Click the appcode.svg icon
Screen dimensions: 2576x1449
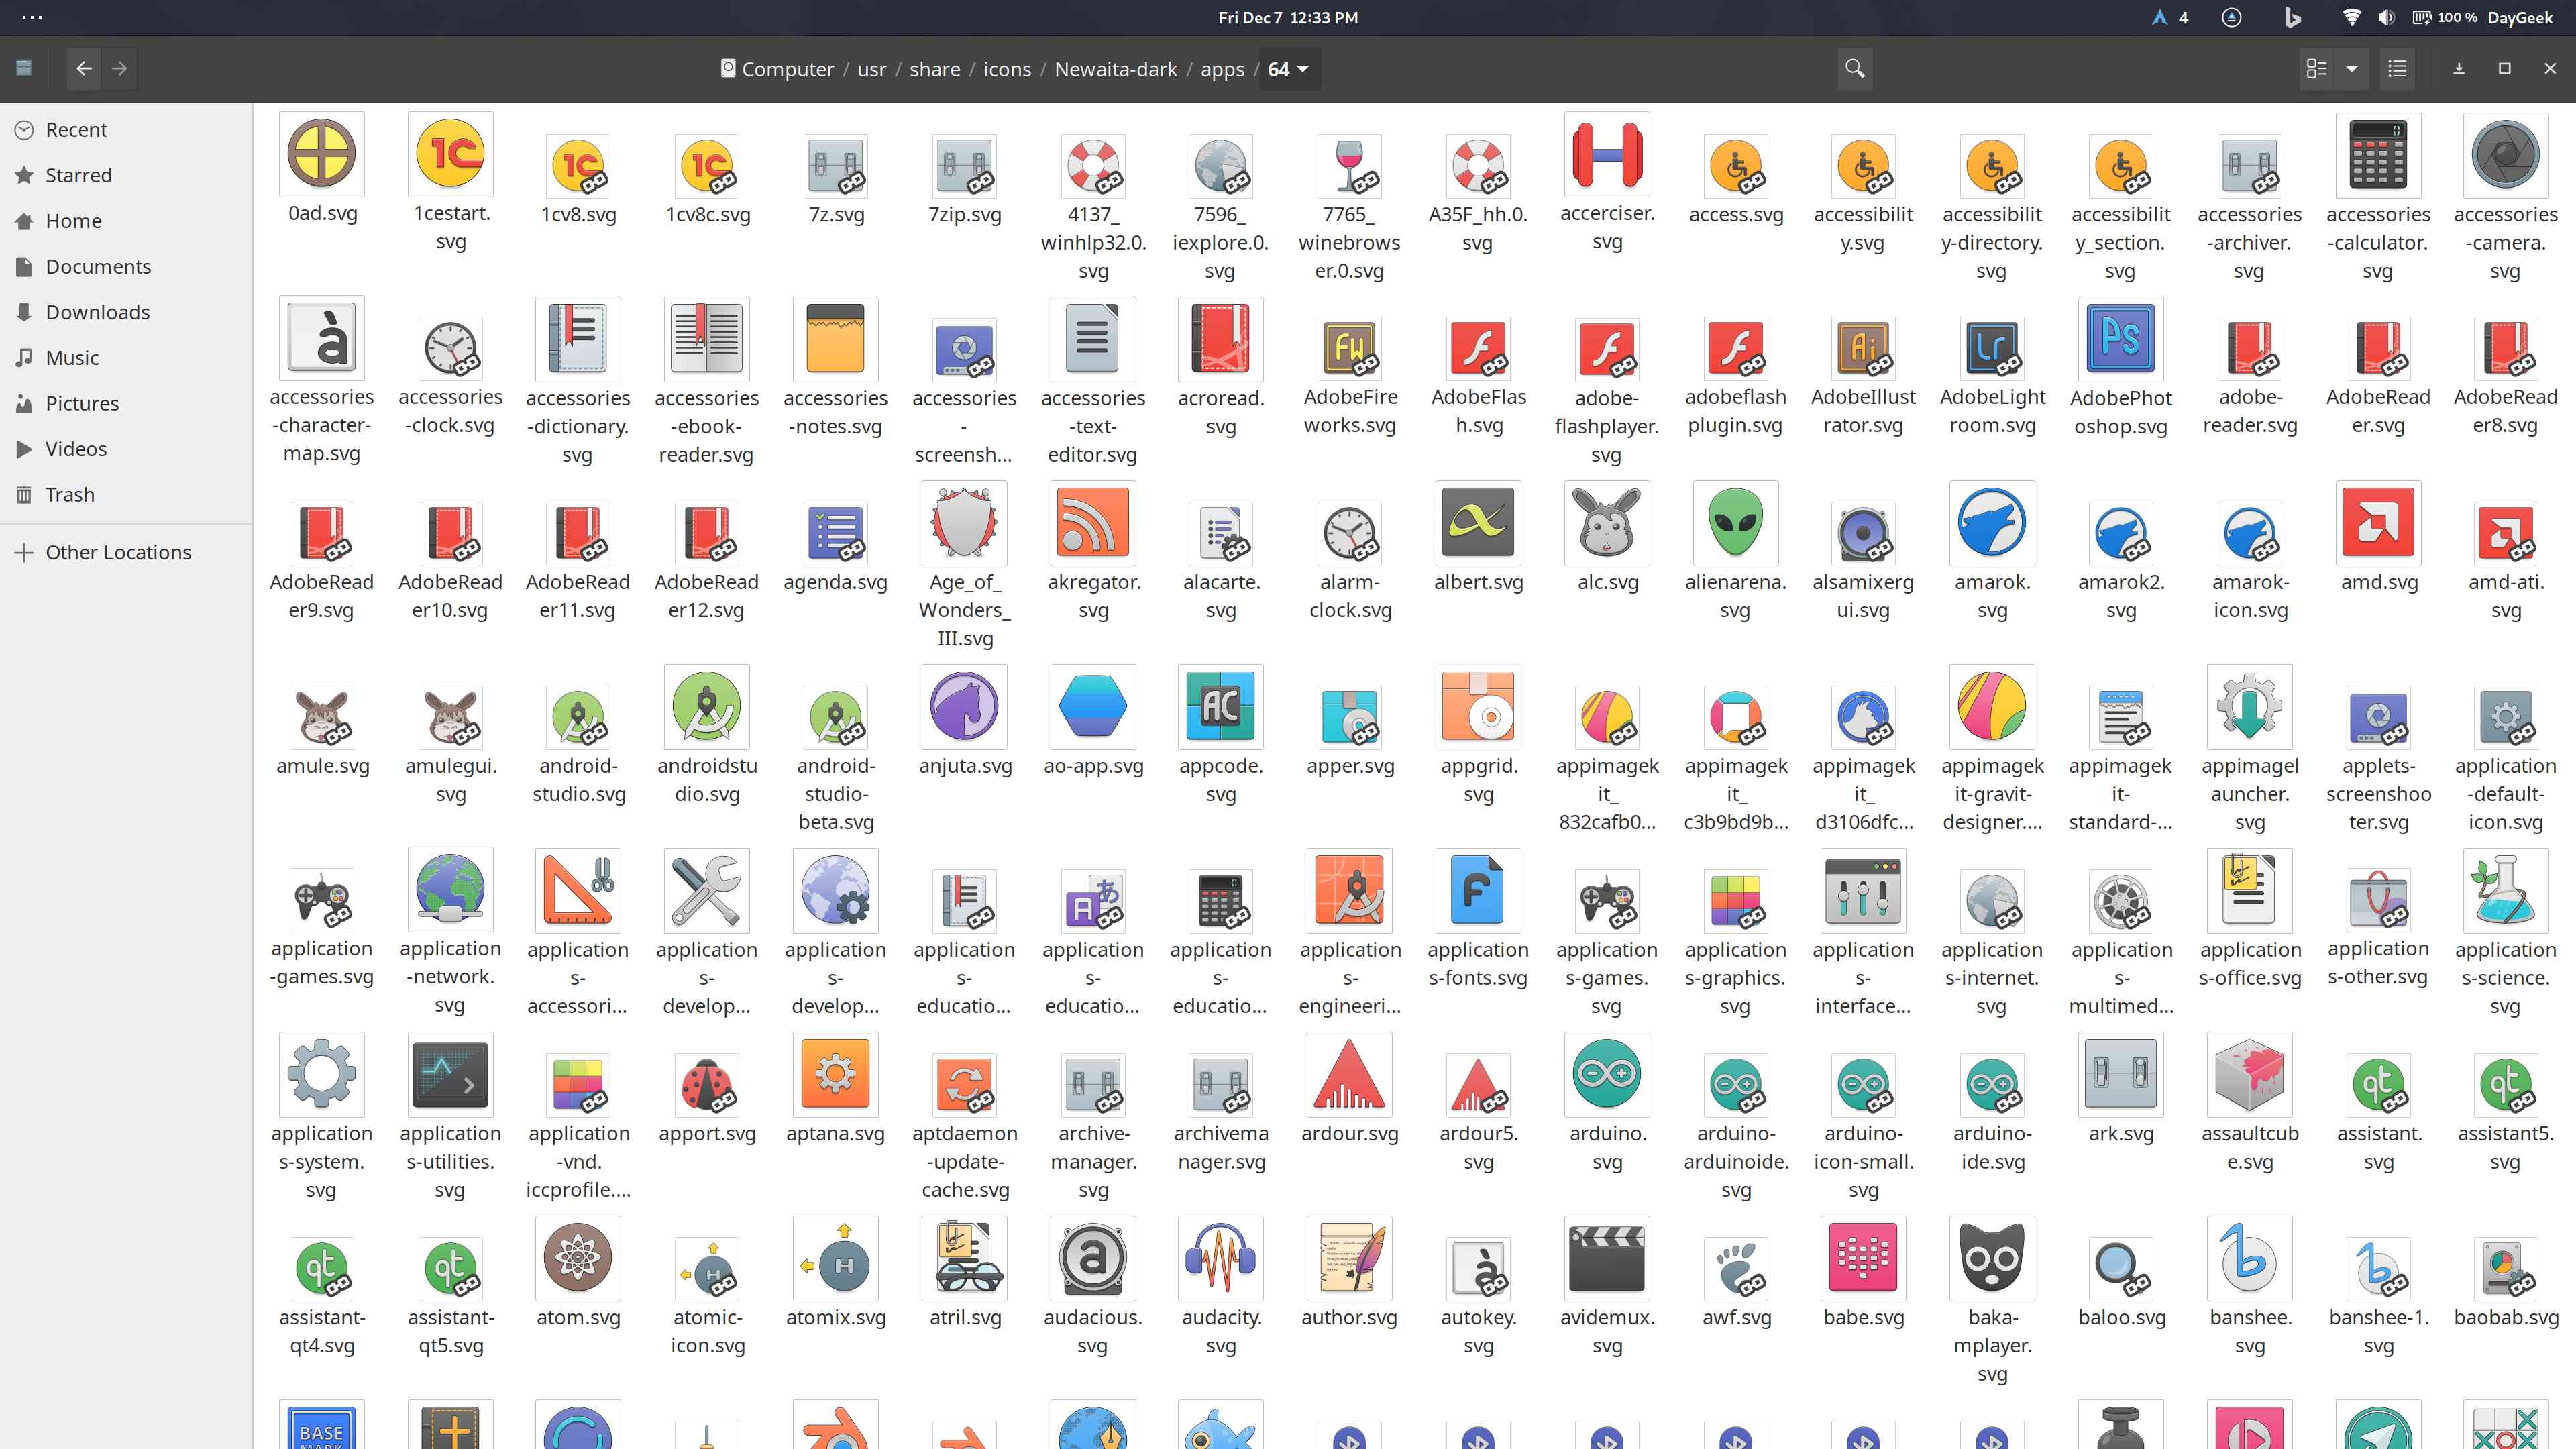1221,706
